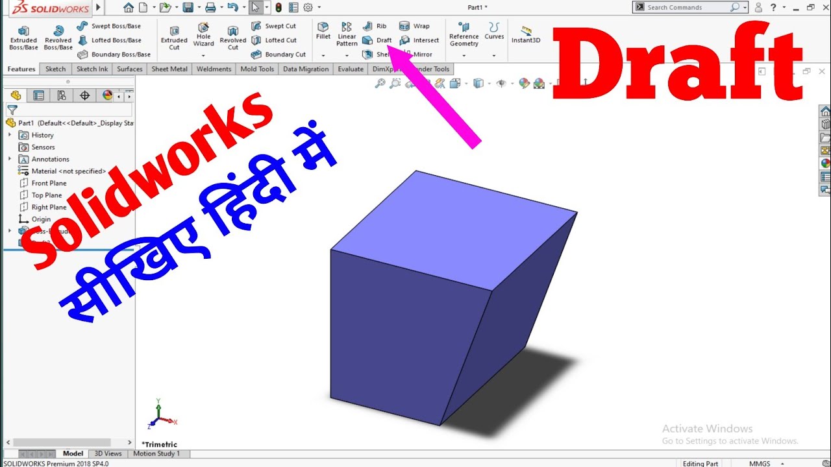Switch to 3D Views tab

pos(108,453)
